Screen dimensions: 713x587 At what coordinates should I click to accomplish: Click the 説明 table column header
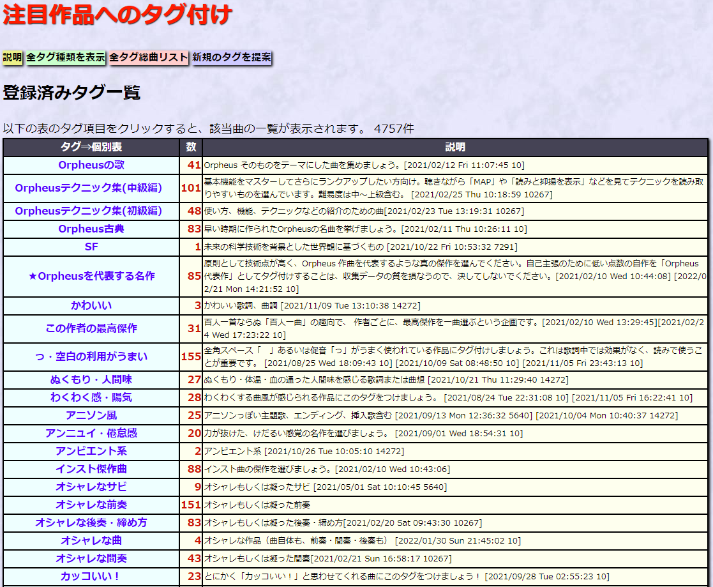455,147
